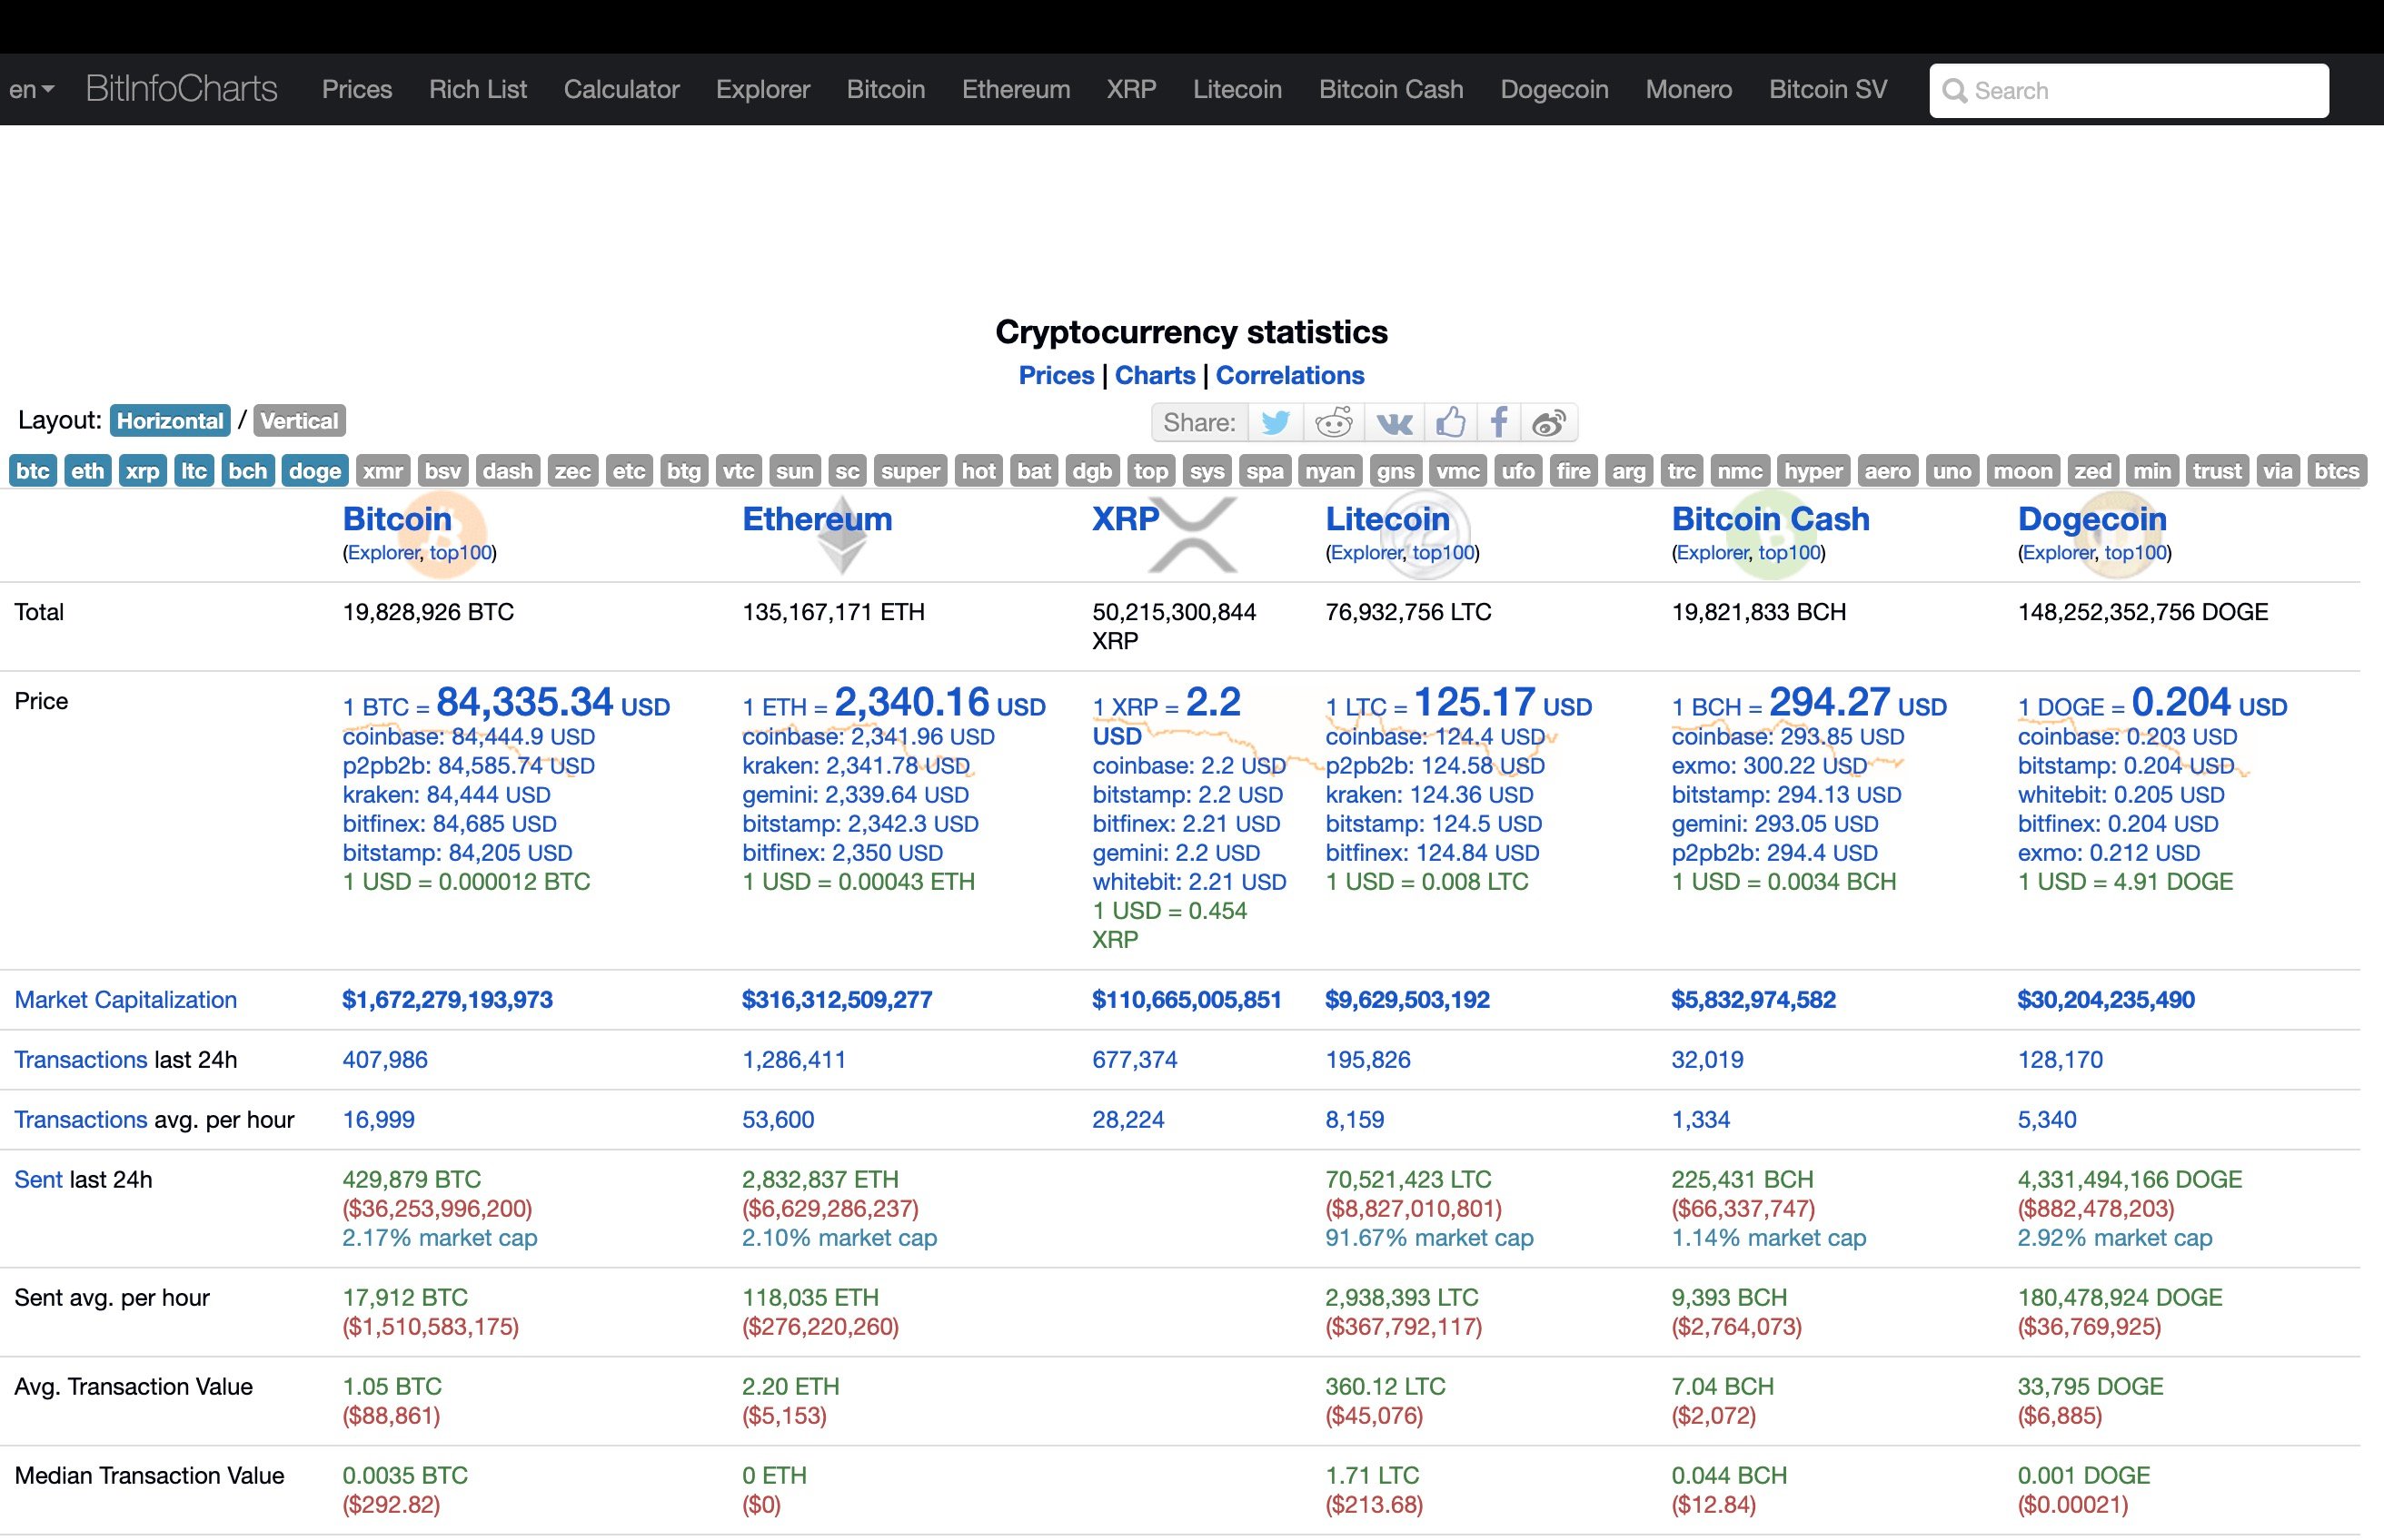The width and height of the screenshot is (2384, 1540).
Task: Open Correlations link
Action: pos(1289,376)
